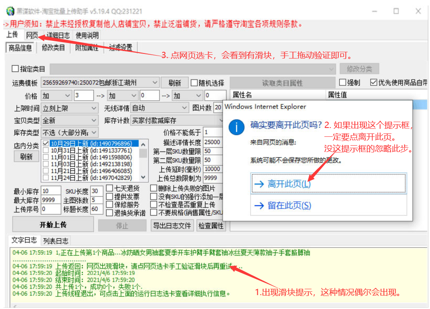Toggle the 随机选择 checkbox

(194, 83)
